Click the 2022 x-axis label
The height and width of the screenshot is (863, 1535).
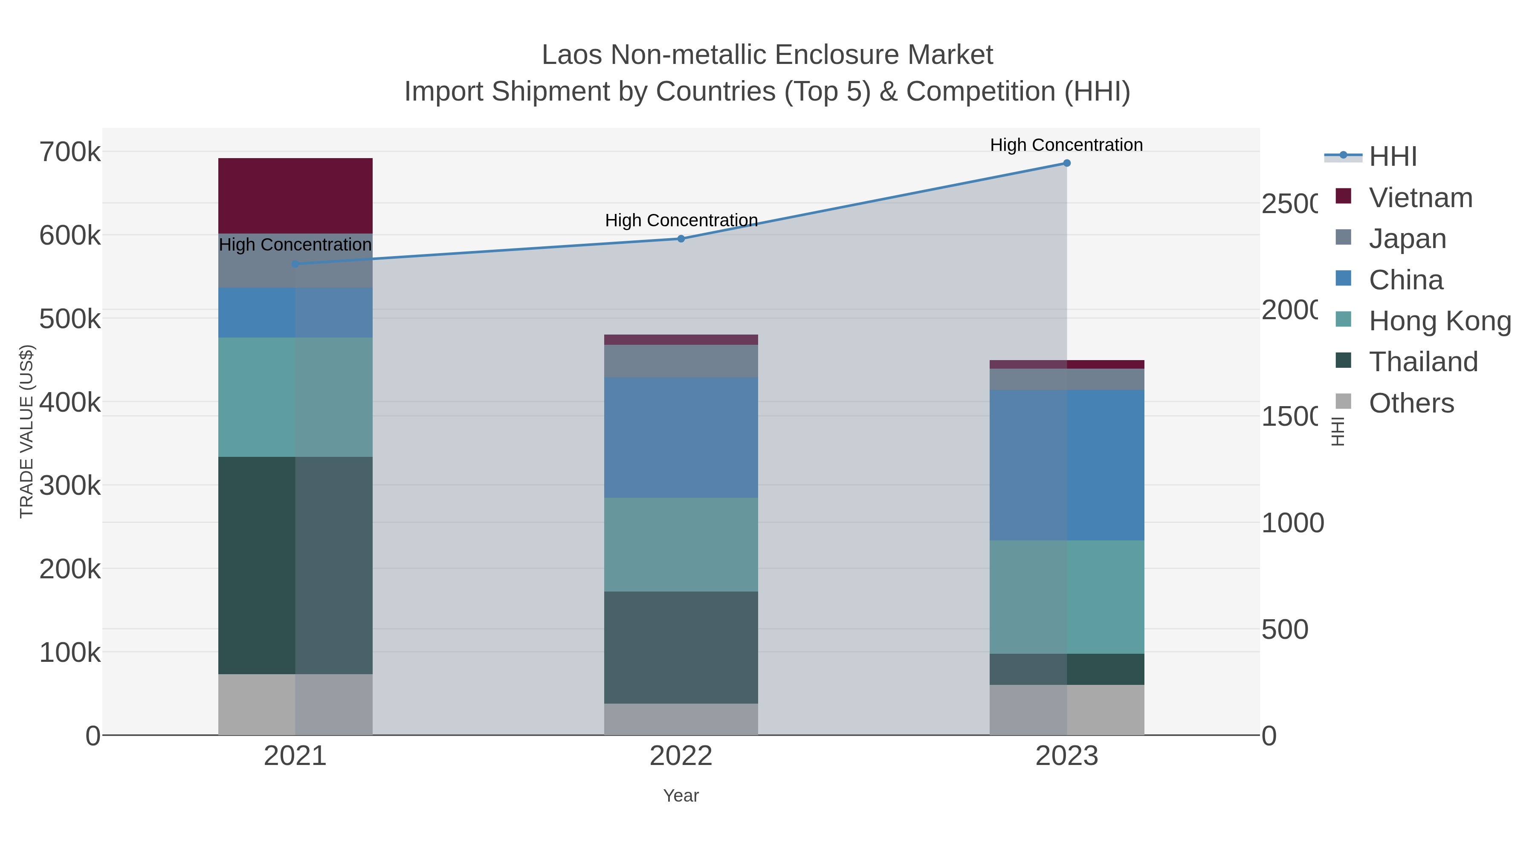click(x=681, y=756)
